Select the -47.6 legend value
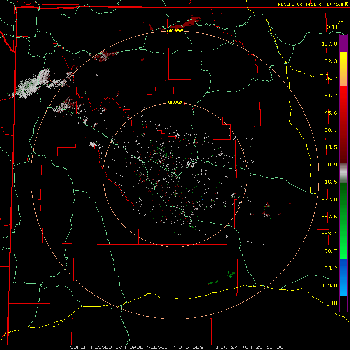Image resolution: width=350 pixels, height=350 pixels. tap(330, 217)
